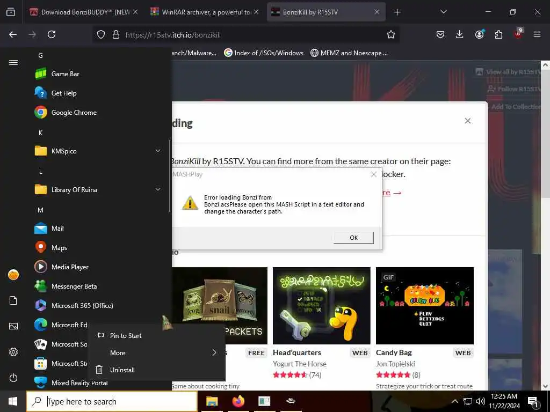The height and width of the screenshot is (412, 550).
Task: Close the itch.io downloading popup
Action: pyautogui.click(x=468, y=121)
